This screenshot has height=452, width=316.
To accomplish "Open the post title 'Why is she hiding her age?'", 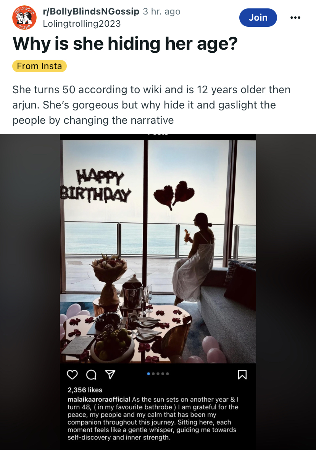I will tap(125, 44).
